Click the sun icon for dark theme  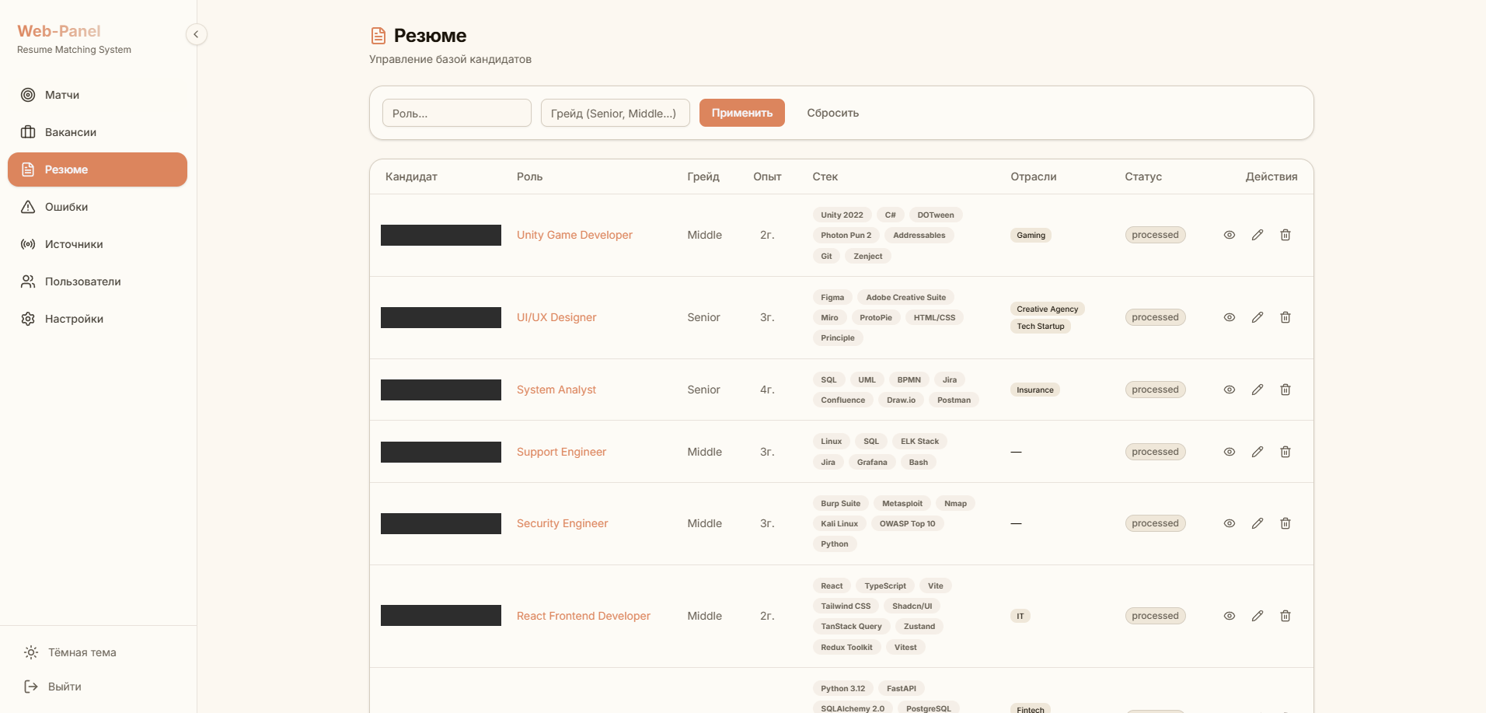(31, 652)
